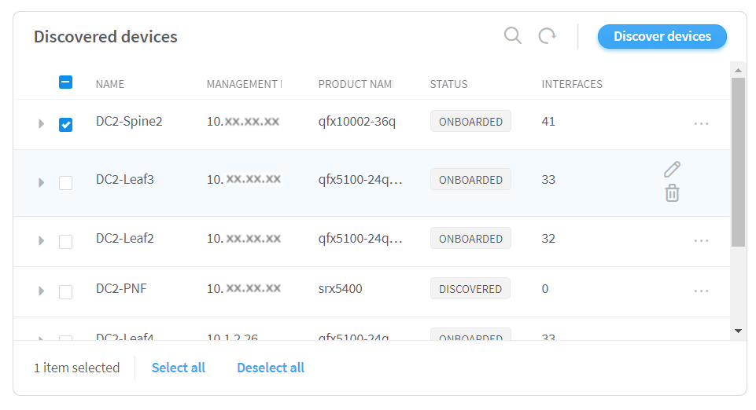Sort by the STATUS column header

(448, 84)
